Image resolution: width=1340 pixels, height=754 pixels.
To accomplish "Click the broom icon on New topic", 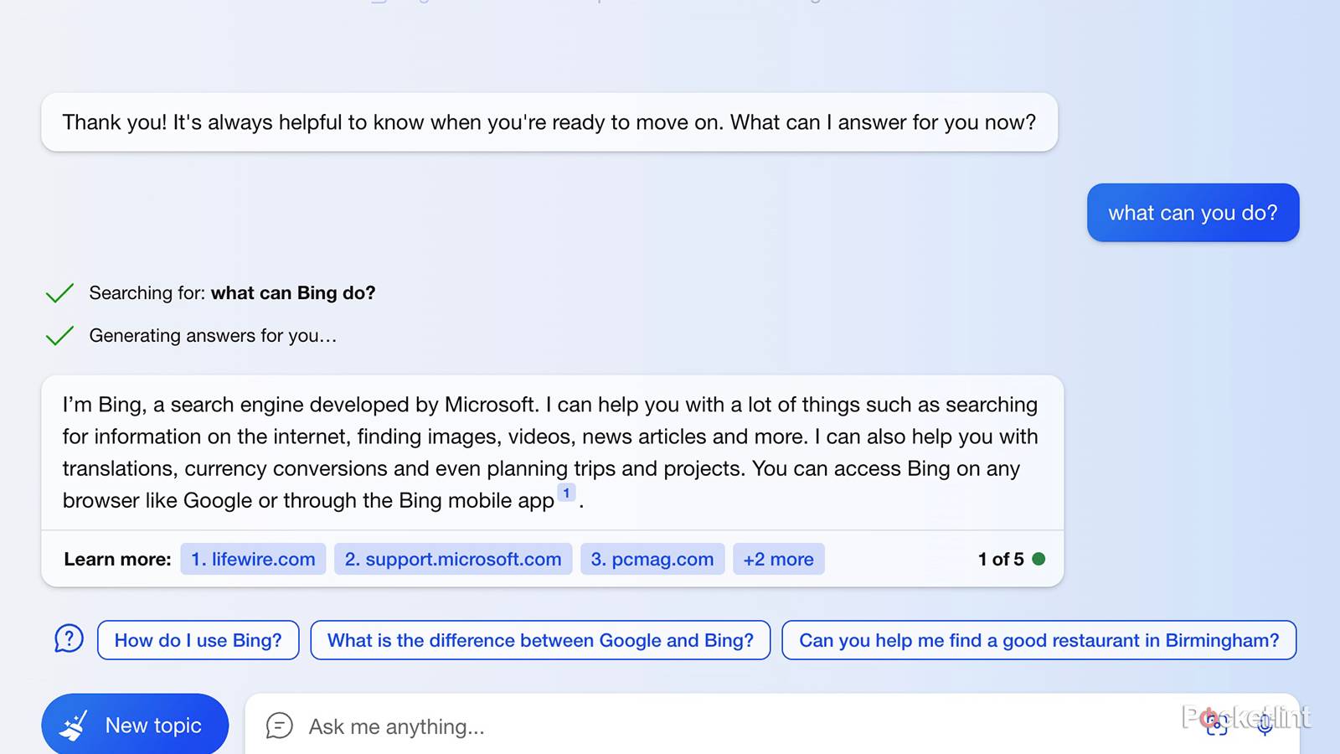I will [x=74, y=726].
